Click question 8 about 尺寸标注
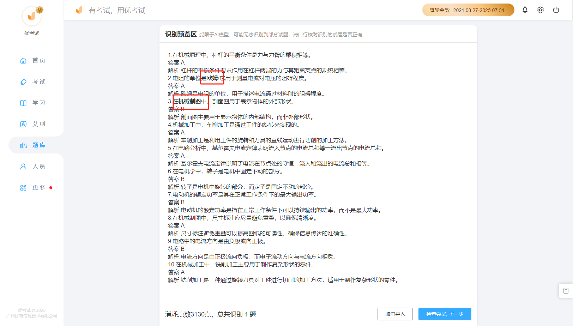This screenshot has height=326, width=573. coord(243,218)
